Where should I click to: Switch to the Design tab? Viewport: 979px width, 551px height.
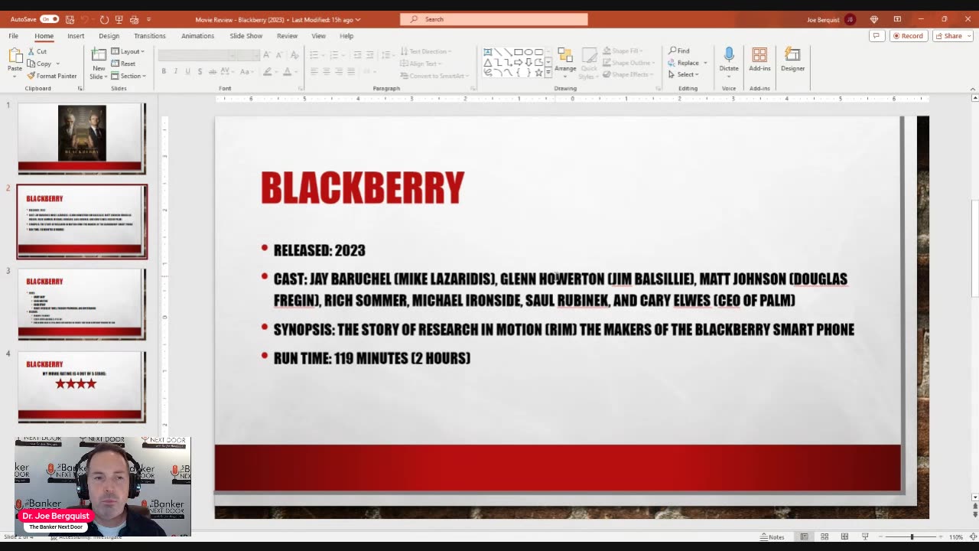tap(109, 36)
